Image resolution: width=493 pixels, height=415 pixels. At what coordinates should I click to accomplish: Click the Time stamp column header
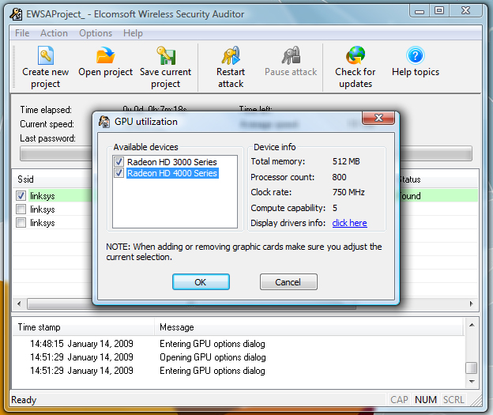[x=40, y=327]
